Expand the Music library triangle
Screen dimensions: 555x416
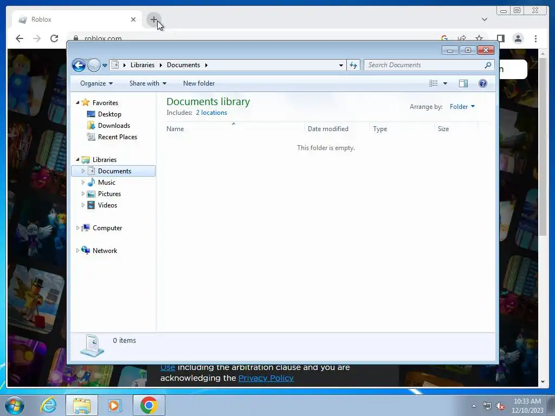point(83,182)
